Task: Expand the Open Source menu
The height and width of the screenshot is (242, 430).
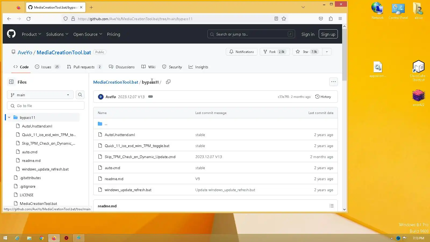Action: 88,34
